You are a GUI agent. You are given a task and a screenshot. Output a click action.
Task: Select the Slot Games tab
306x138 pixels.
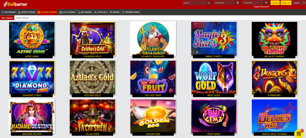(x=7, y=18)
